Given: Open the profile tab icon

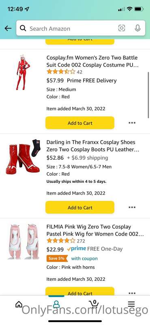Looking at the screenshot, I should click(x=56, y=304).
